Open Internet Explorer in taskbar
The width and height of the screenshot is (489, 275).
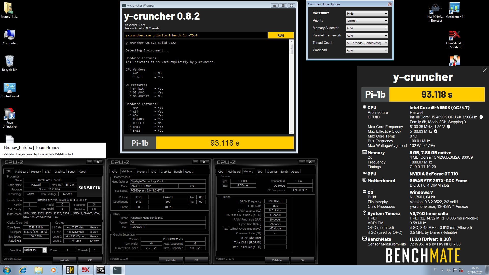pyautogui.click(x=23, y=270)
